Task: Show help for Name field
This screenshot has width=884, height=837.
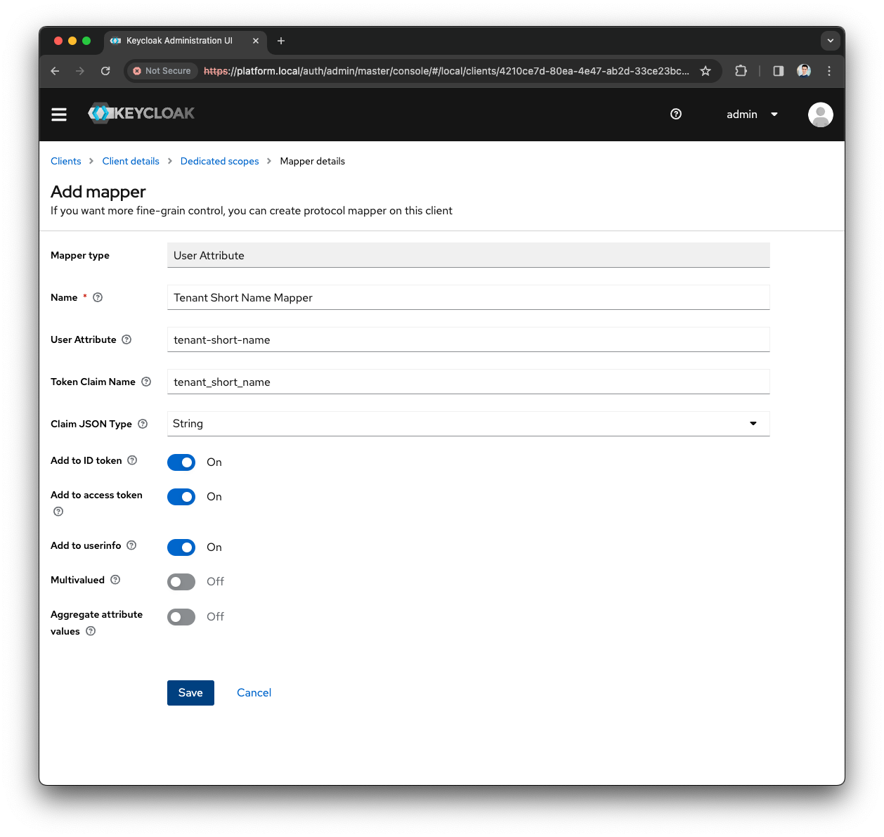Action: 98,297
